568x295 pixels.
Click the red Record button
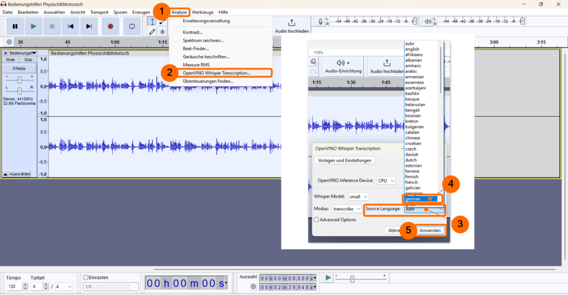click(x=110, y=26)
